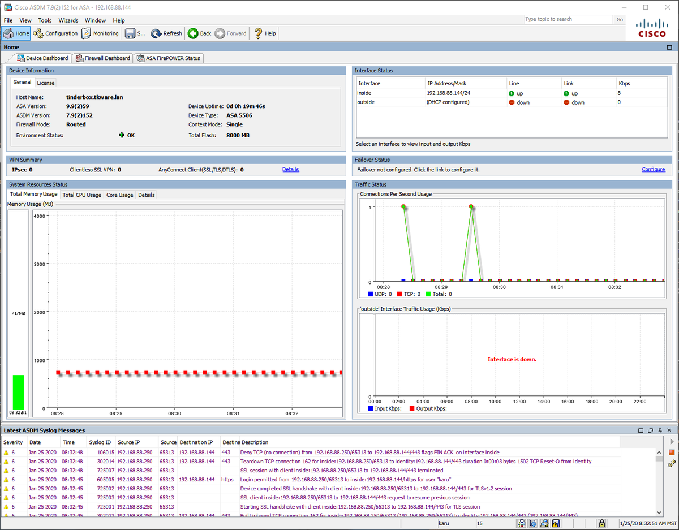This screenshot has height=530, width=679.
Task: Select the Total Memory Usage tab
Action: click(34, 194)
